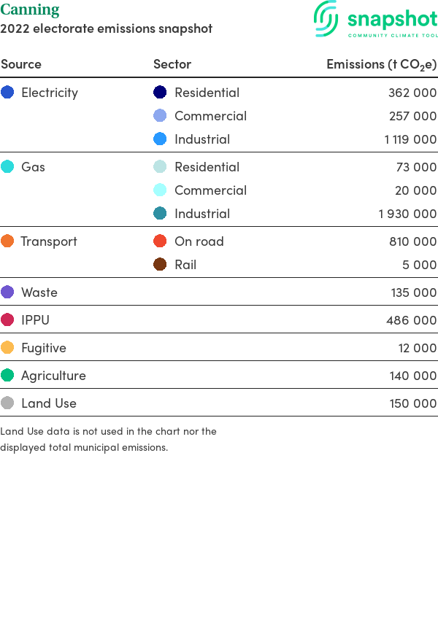The height and width of the screenshot is (620, 438).
Task: Click the Rail brown dot
Action: pos(160,264)
